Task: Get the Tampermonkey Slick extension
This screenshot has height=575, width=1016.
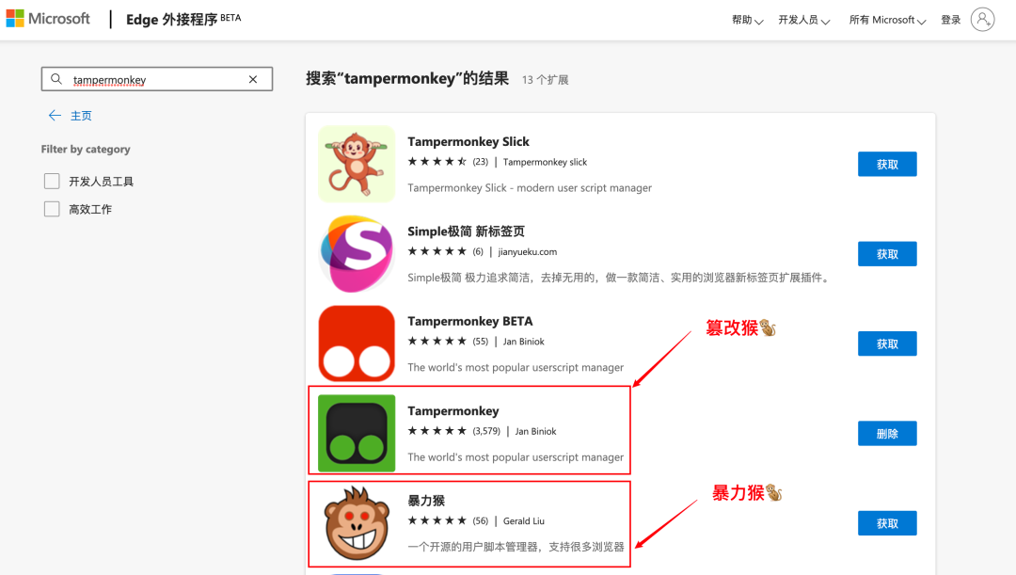Action: 887,164
